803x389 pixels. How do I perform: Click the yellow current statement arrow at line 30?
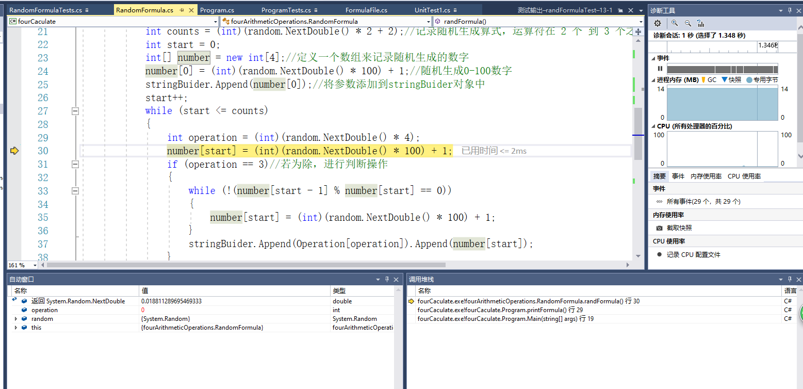[14, 151]
